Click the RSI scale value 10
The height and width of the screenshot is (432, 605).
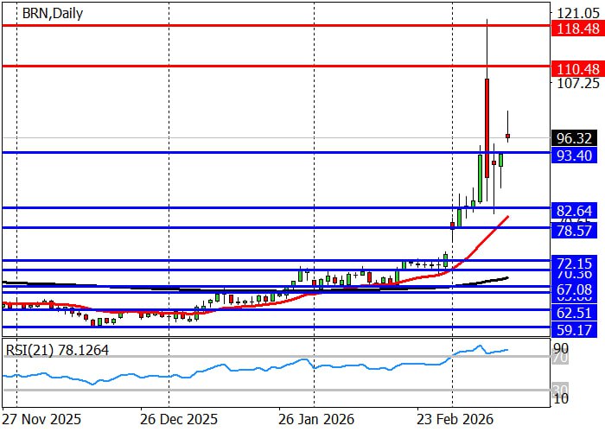(561, 398)
